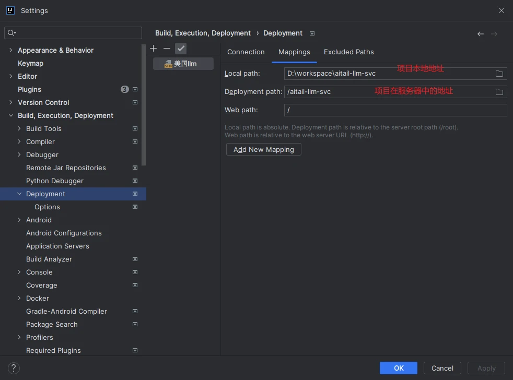The width and height of the screenshot is (513, 380).
Task: Switch to the Connection tab
Action: click(x=246, y=52)
